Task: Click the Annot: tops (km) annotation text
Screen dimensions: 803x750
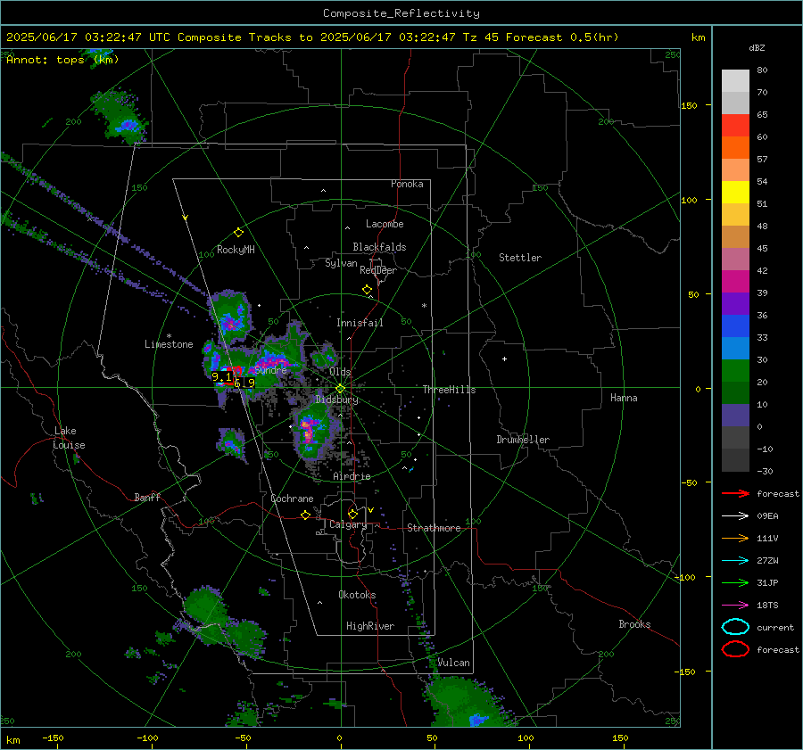Action: pos(62,60)
